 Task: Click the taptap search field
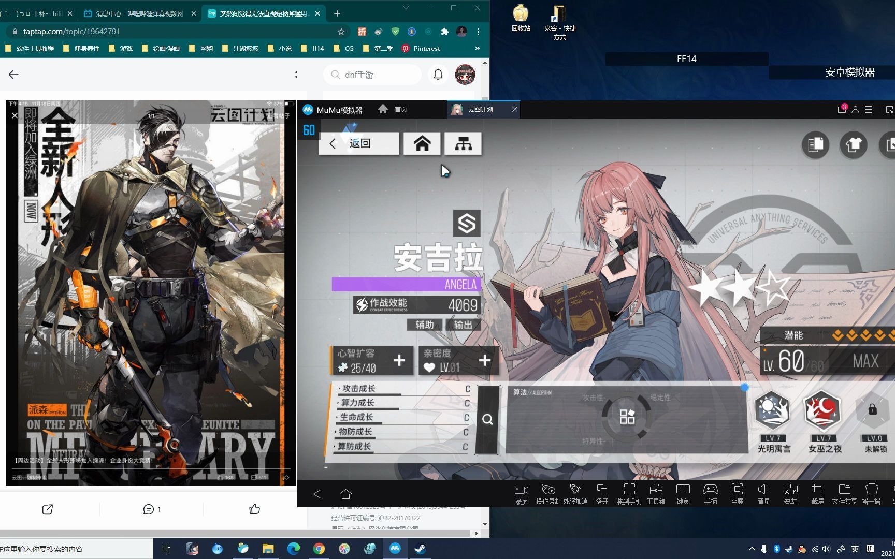click(373, 75)
